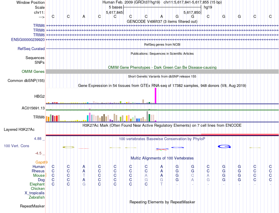Click the 5,617,850 coordinate label

192,12
